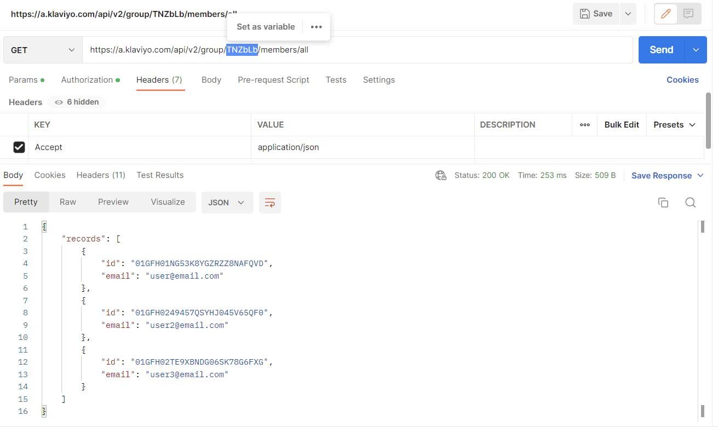The height and width of the screenshot is (427, 718).
Task: Uncheck the Accept header checkbox
Action: pyautogui.click(x=19, y=147)
